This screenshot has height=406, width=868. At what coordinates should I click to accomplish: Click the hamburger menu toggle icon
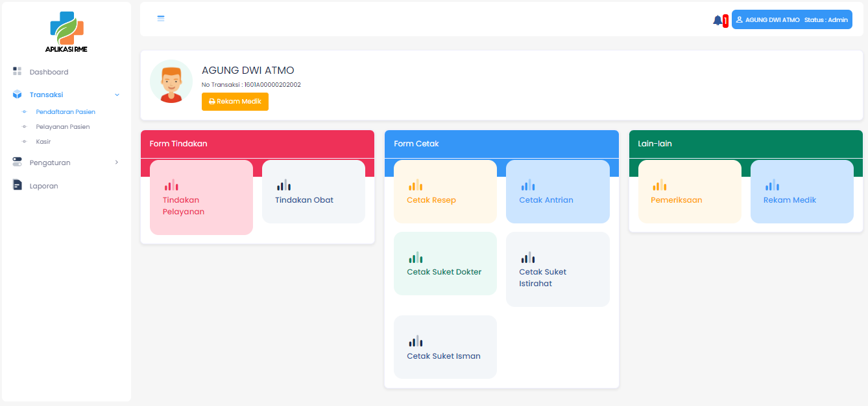[161, 19]
